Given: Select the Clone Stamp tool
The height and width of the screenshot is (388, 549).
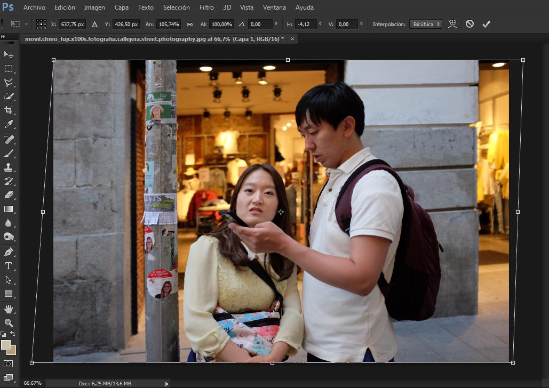Looking at the screenshot, I should coord(9,167).
